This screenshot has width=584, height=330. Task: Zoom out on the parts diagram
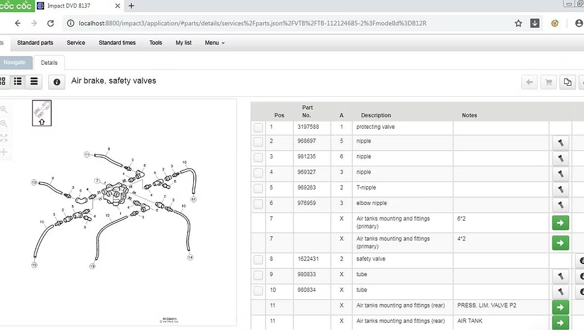pyautogui.click(x=4, y=124)
